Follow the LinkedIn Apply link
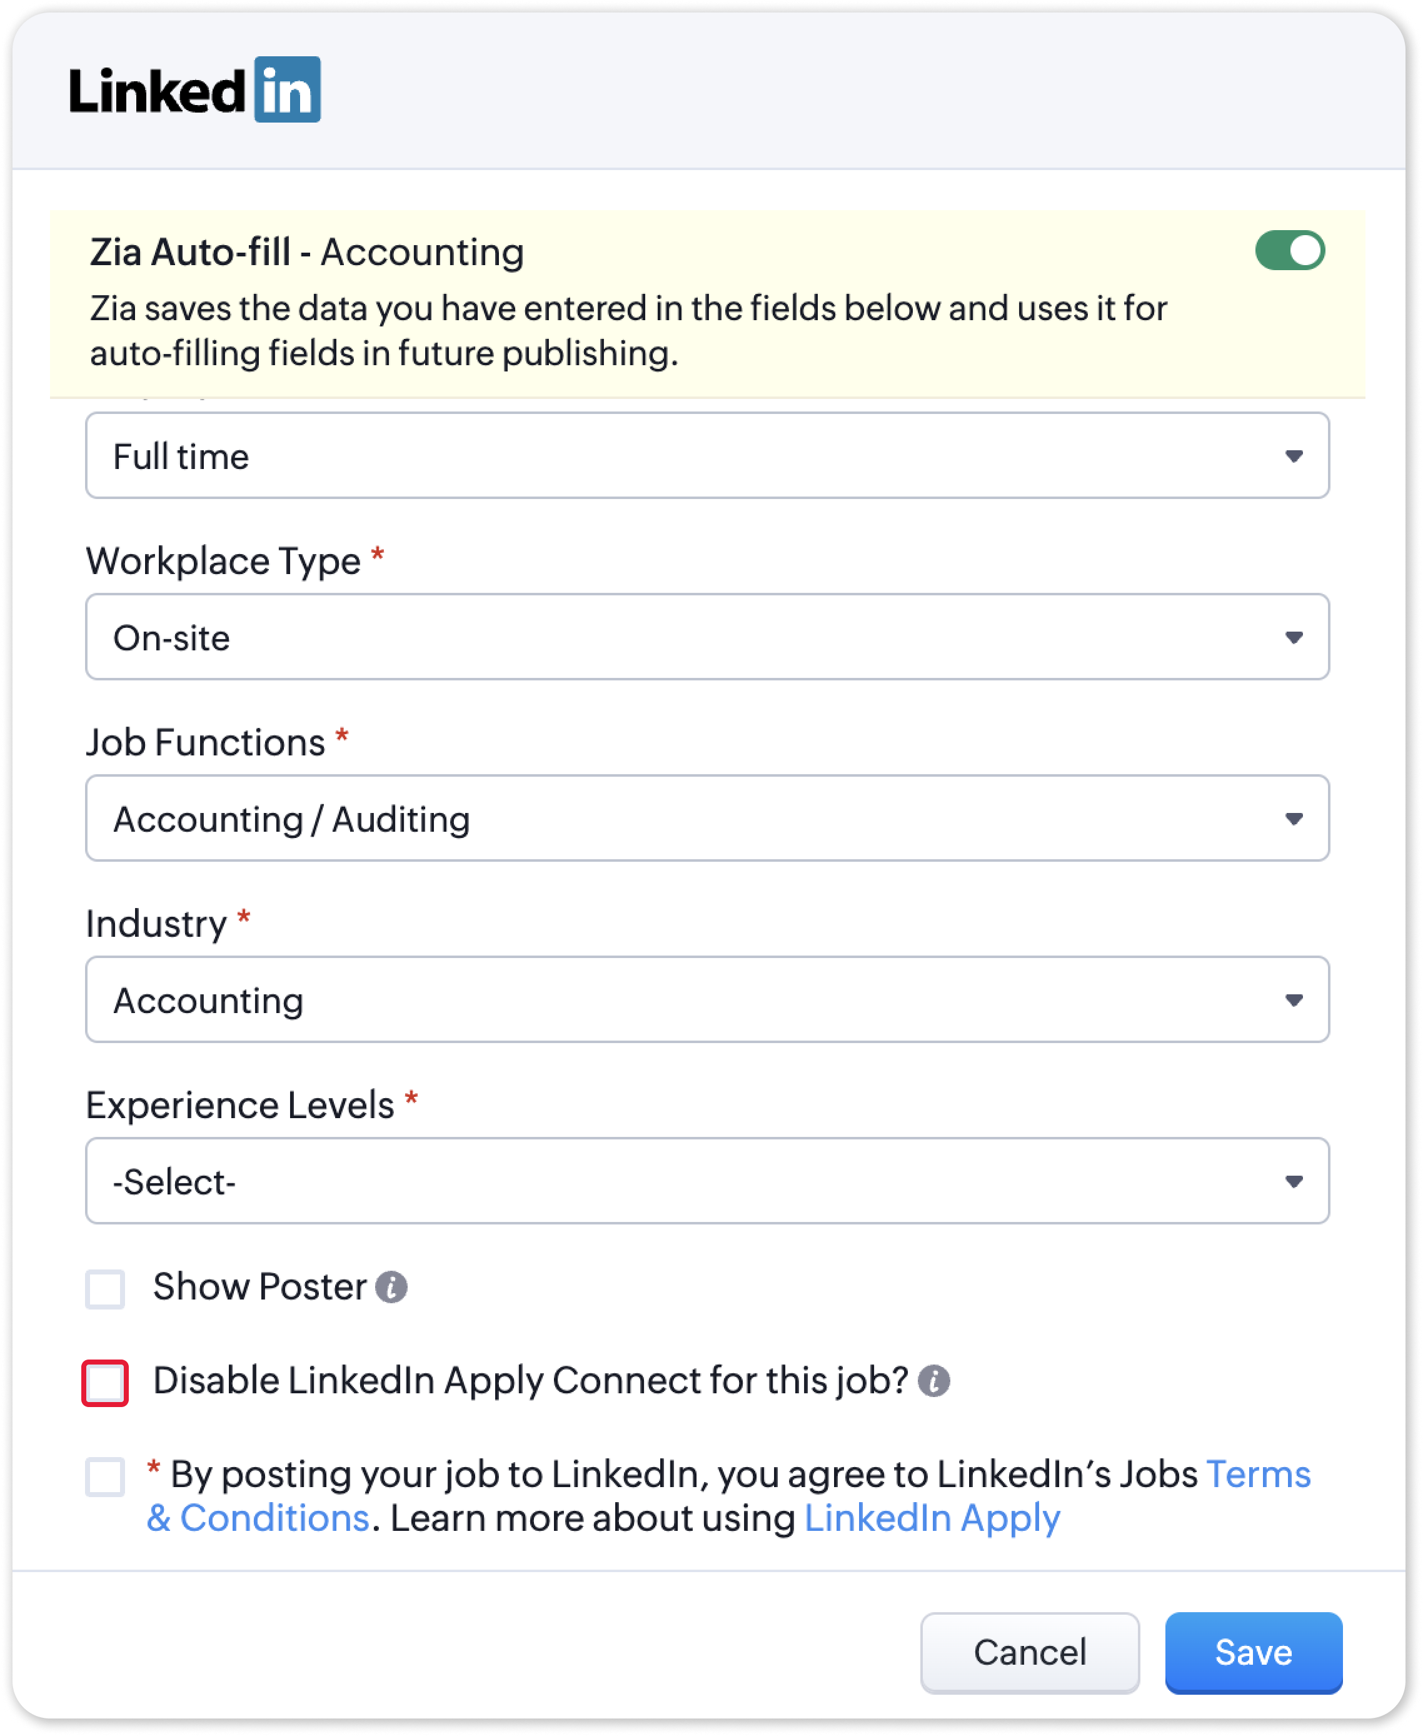The height and width of the screenshot is (1736, 1423). (932, 1518)
